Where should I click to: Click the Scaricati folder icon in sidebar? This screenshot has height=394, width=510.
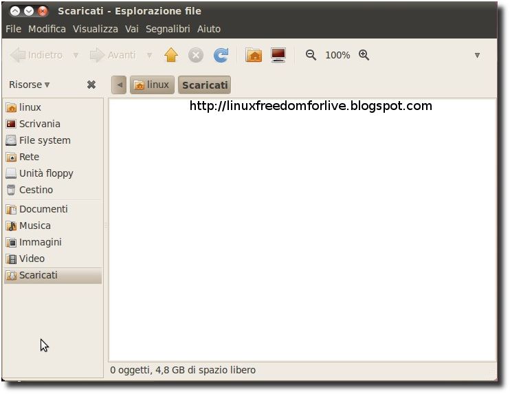[11, 275]
